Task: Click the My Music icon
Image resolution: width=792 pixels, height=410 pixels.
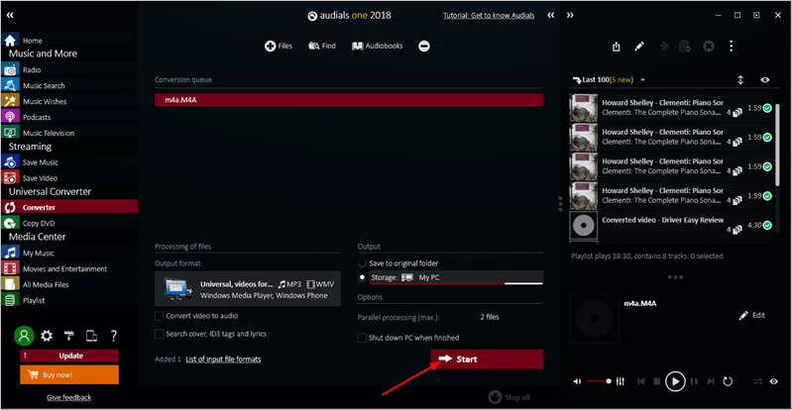Action: pyautogui.click(x=10, y=253)
